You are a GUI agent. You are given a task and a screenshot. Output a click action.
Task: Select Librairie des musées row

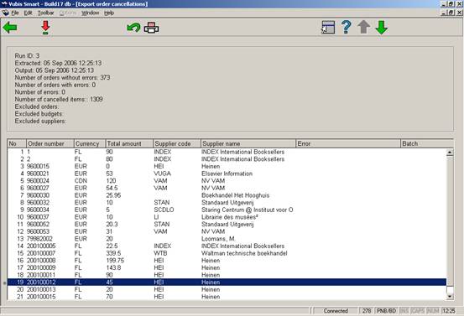(x=227, y=217)
